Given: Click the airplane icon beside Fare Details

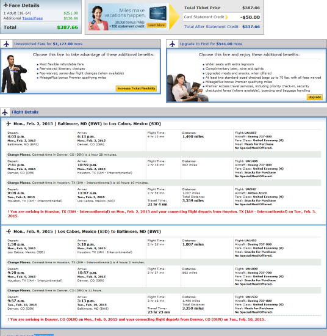Looking at the screenshot, I should coord(5,5).
